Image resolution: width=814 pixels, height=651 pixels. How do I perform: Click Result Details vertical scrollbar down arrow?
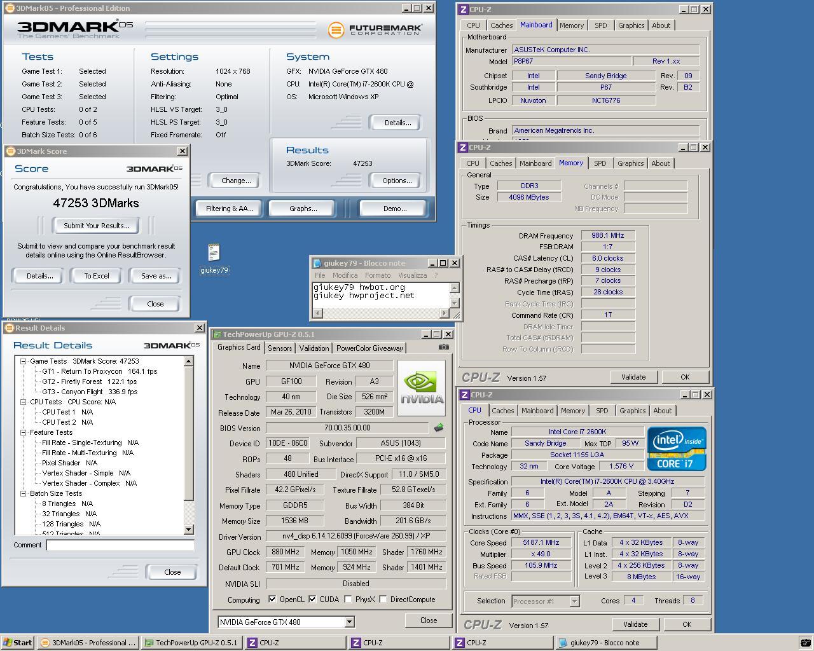pyautogui.click(x=188, y=530)
